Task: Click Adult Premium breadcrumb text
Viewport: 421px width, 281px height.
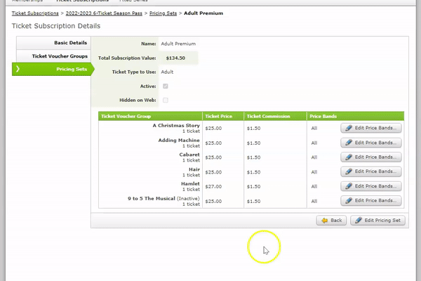Action: click(x=203, y=13)
